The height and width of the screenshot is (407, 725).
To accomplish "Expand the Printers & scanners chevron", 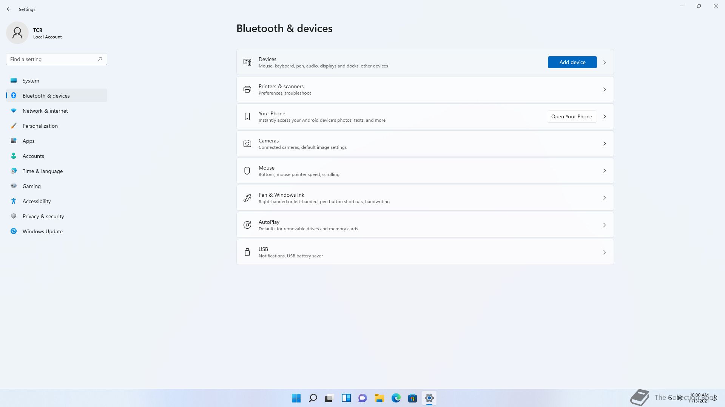I will (605, 89).
